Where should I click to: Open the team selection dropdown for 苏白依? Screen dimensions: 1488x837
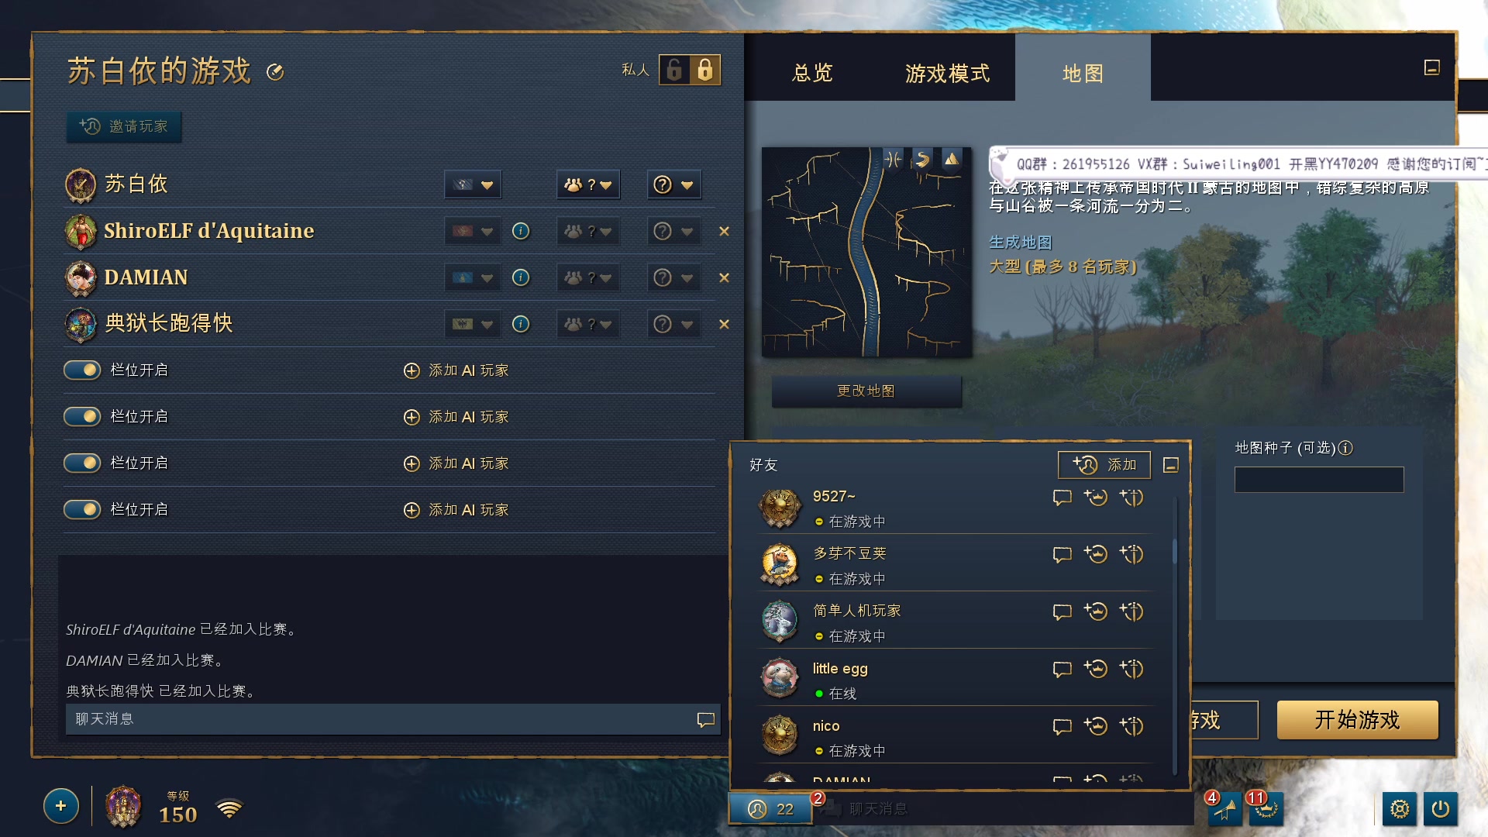click(x=587, y=184)
